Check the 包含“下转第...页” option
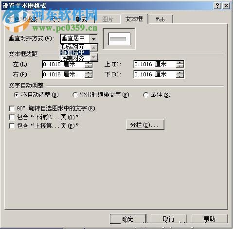233x229 pixels. click(x=12, y=117)
